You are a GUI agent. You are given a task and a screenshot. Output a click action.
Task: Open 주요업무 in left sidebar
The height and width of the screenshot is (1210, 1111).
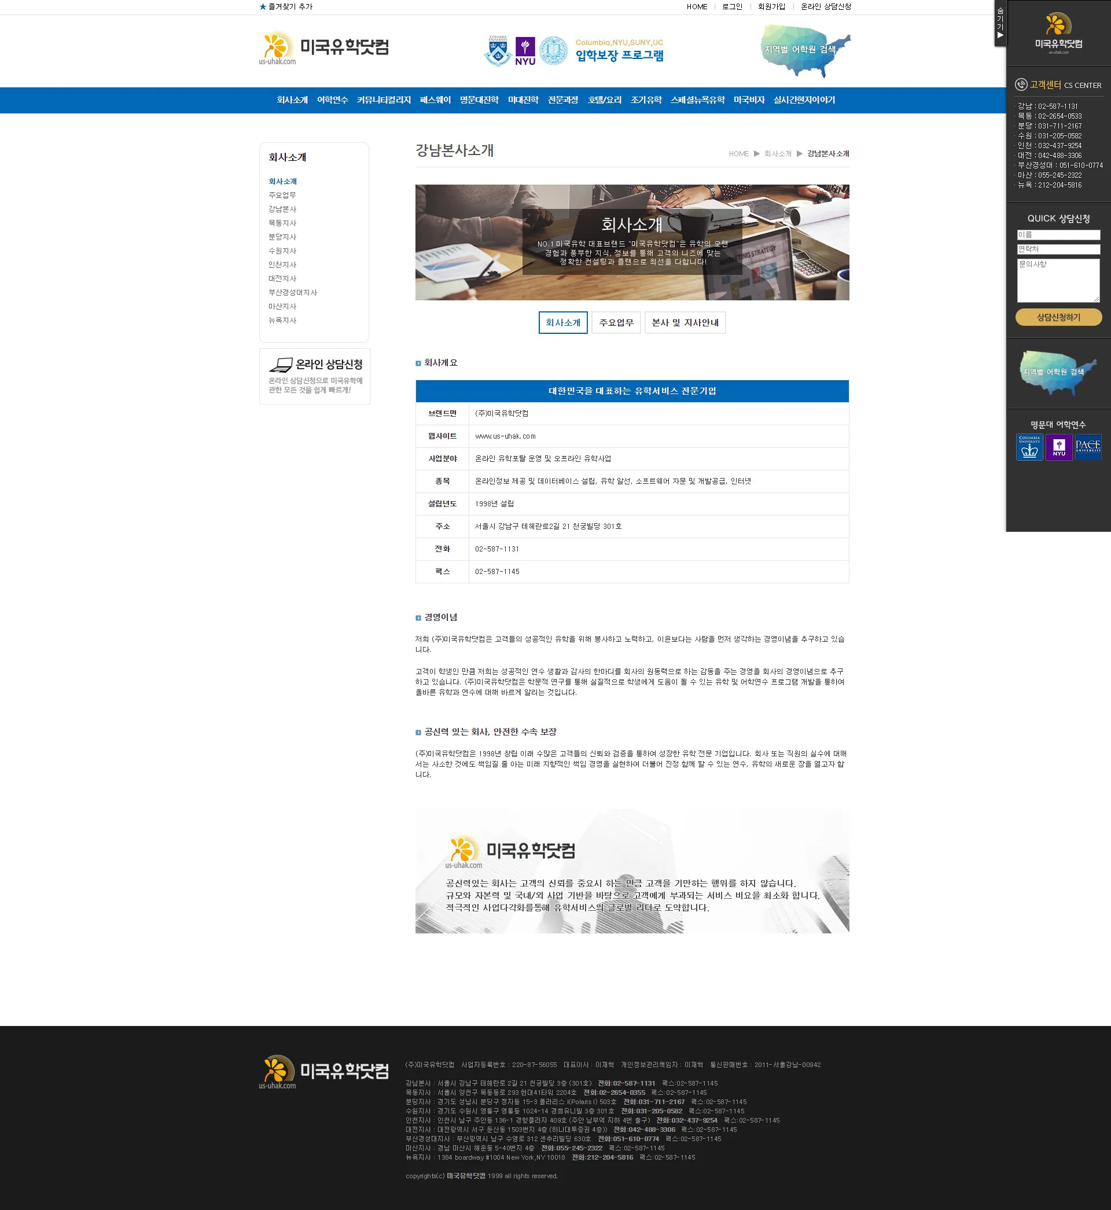coord(282,196)
